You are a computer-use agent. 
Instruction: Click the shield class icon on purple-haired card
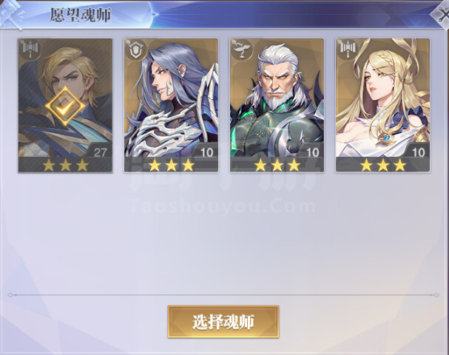point(135,49)
